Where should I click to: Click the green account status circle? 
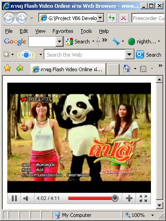pos(131,42)
